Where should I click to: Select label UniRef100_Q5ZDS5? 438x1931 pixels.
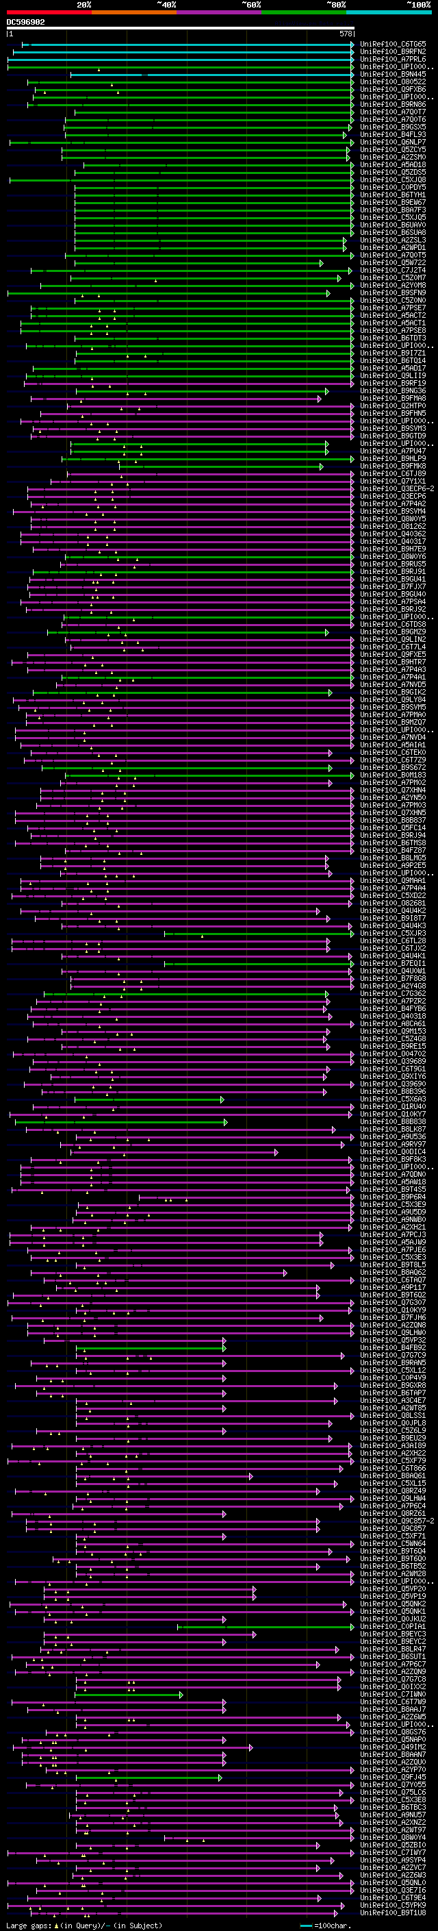click(393, 173)
